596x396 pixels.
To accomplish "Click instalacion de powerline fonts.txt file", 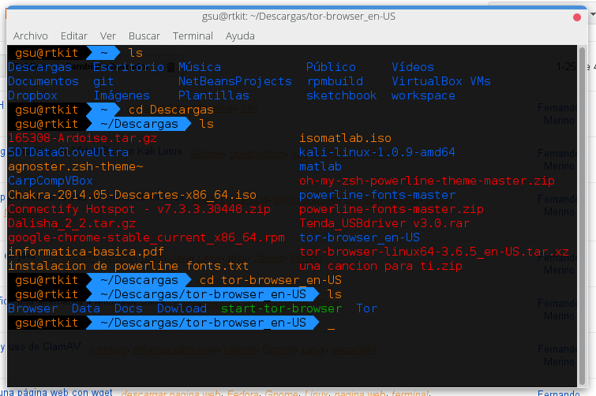I will pos(129,266).
